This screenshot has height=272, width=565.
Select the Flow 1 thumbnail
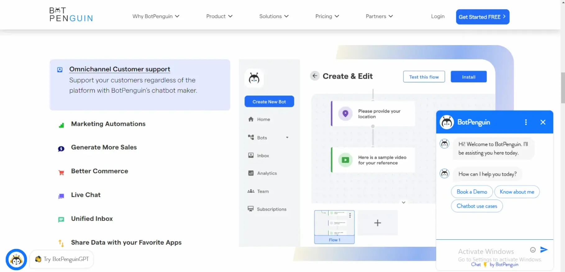[x=334, y=227]
